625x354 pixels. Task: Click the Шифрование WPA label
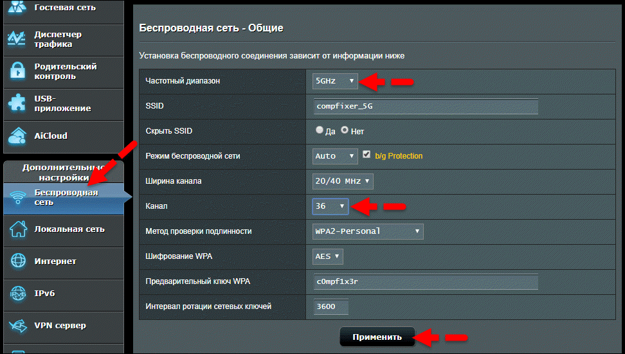(179, 256)
